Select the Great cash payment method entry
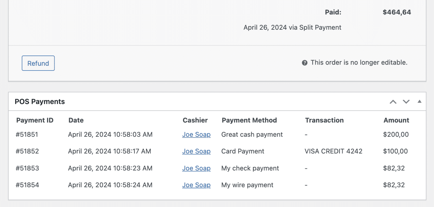 coord(252,135)
